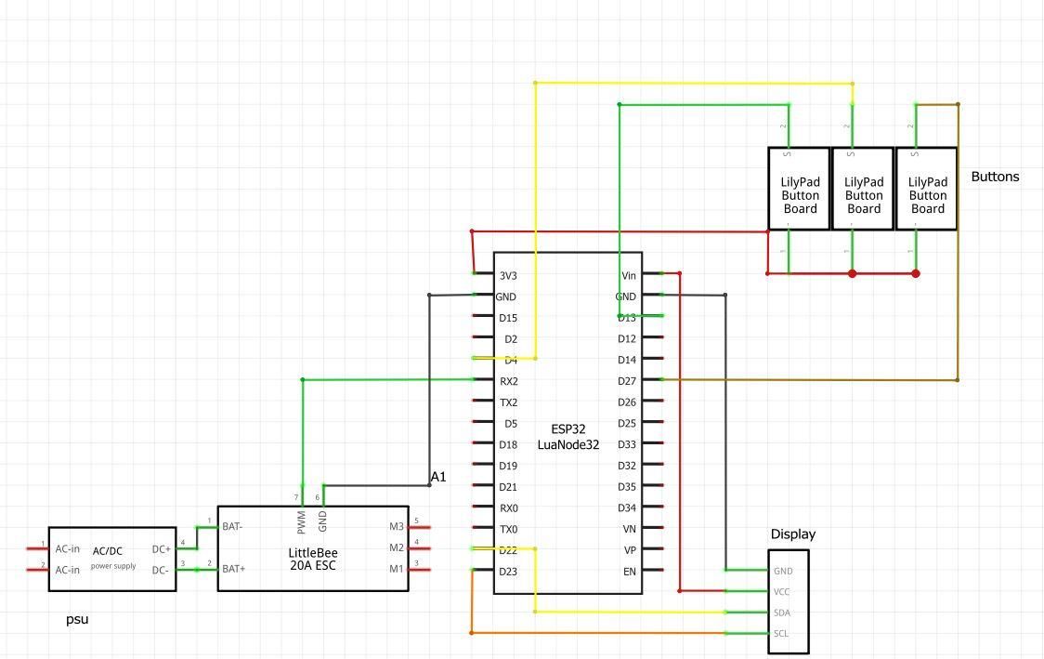The height and width of the screenshot is (659, 1044).
Task: Click the ESP32 GND pin below 3V3
Action: coord(483,295)
